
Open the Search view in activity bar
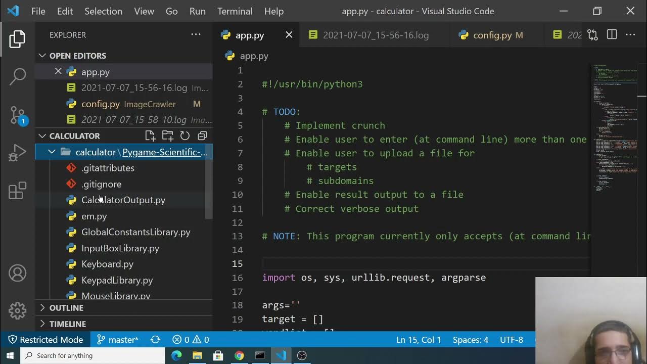point(18,76)
